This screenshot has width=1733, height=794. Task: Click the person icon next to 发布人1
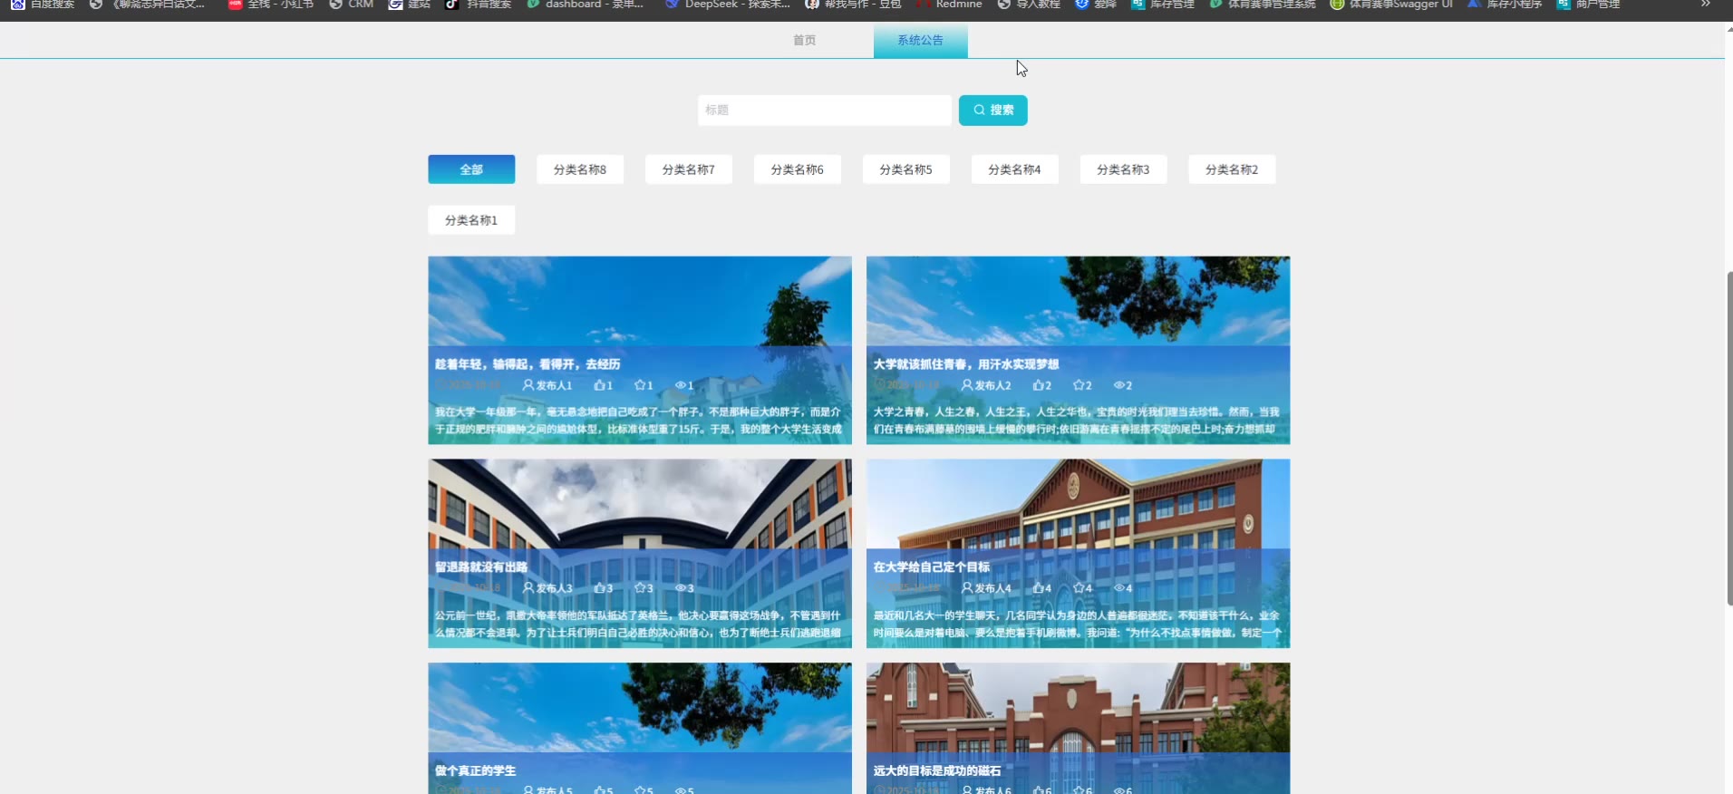click(x=528, y=385)
